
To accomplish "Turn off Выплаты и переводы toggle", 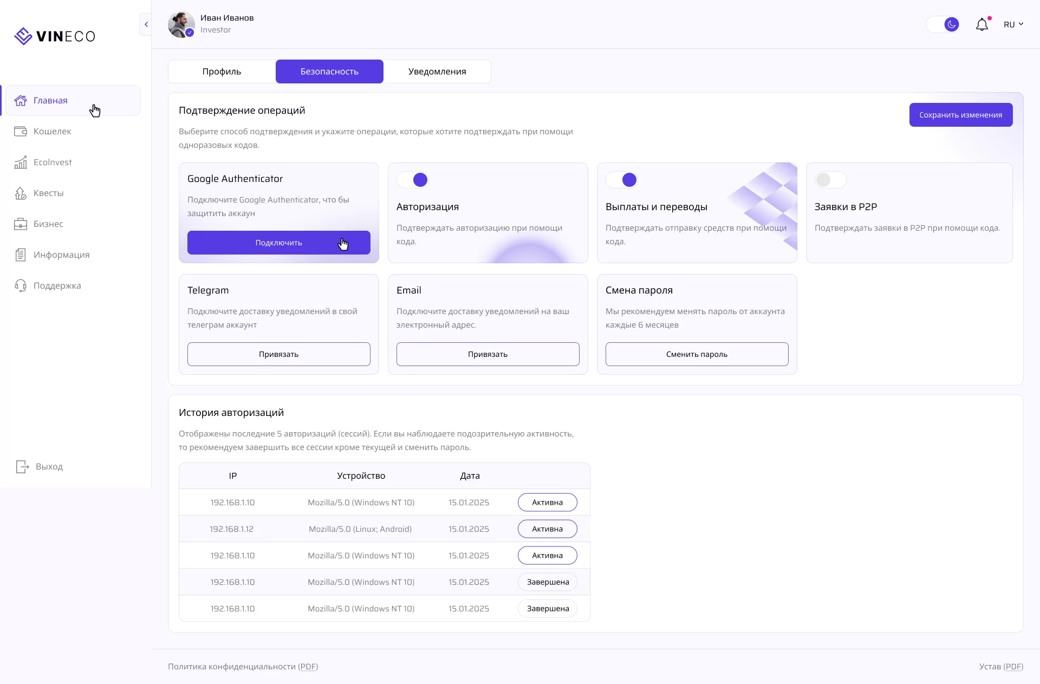I will click(x=622, y=180).
